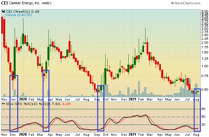Click the AMEX exchange label

point(47,3)
